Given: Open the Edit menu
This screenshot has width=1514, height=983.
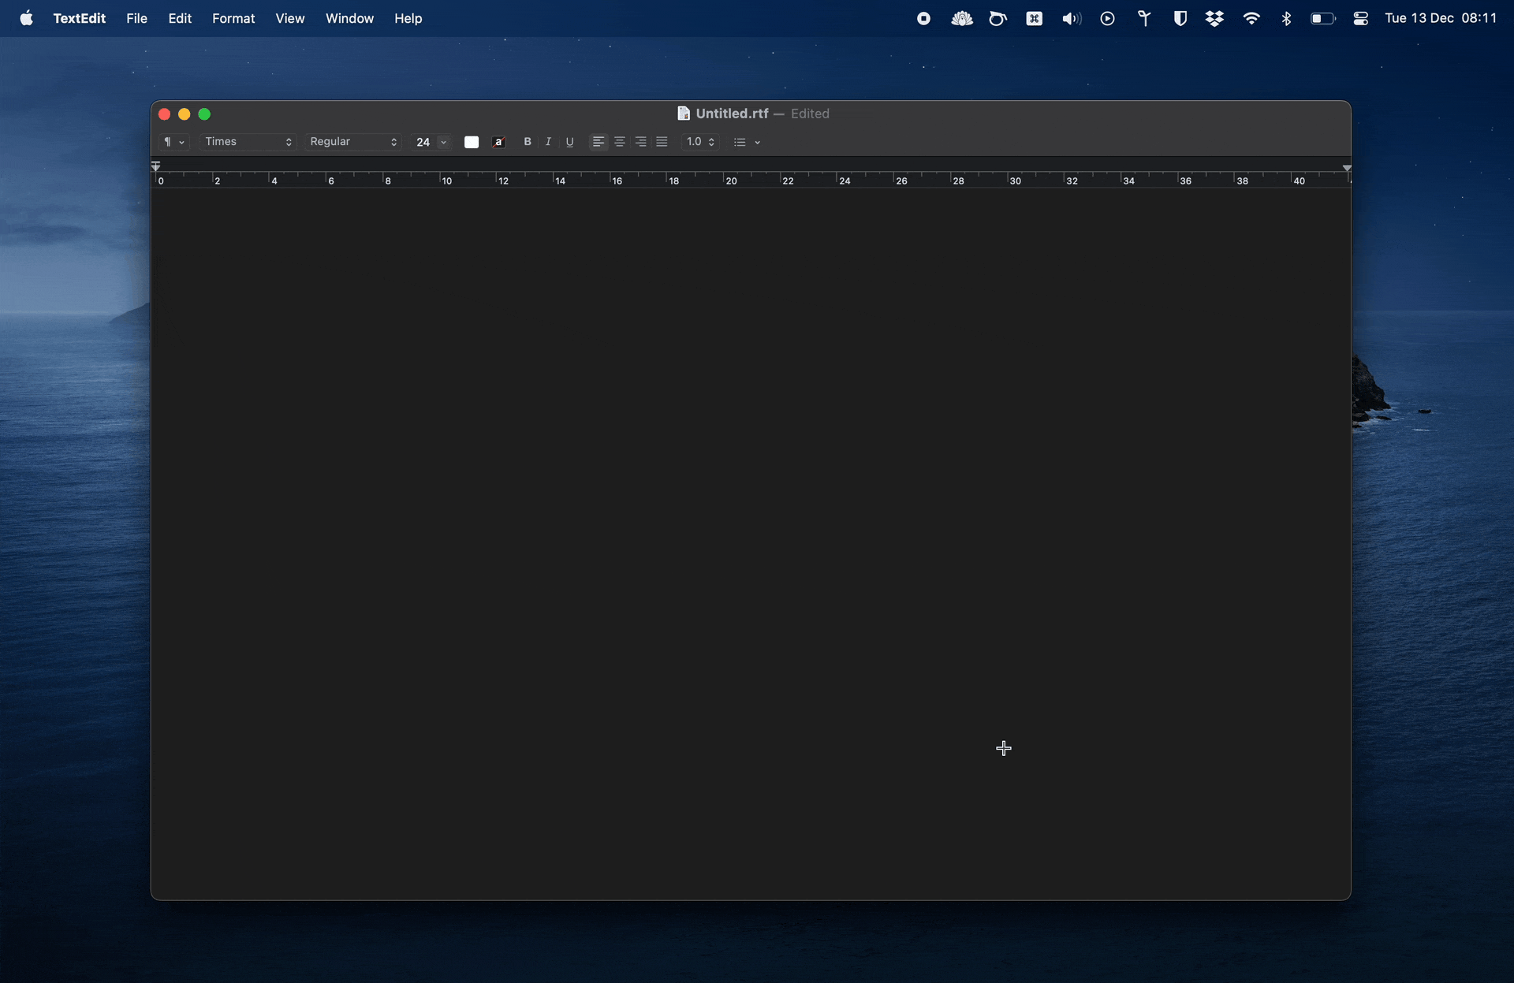Looking at the screenshot, I should point(180,18).
